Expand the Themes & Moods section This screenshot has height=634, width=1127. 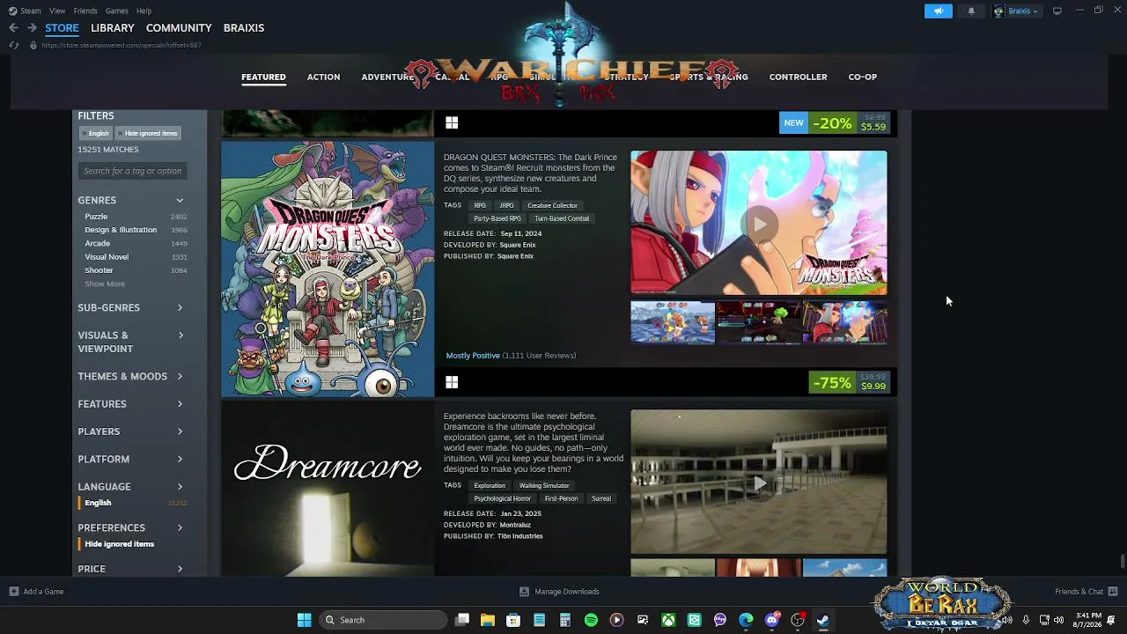coord(131,377)
